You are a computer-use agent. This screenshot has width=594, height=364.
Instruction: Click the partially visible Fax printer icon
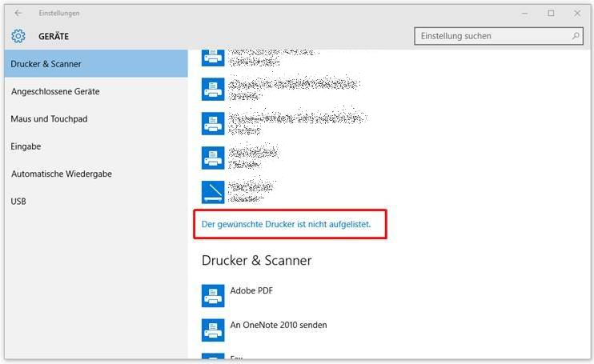coord(213,358)
